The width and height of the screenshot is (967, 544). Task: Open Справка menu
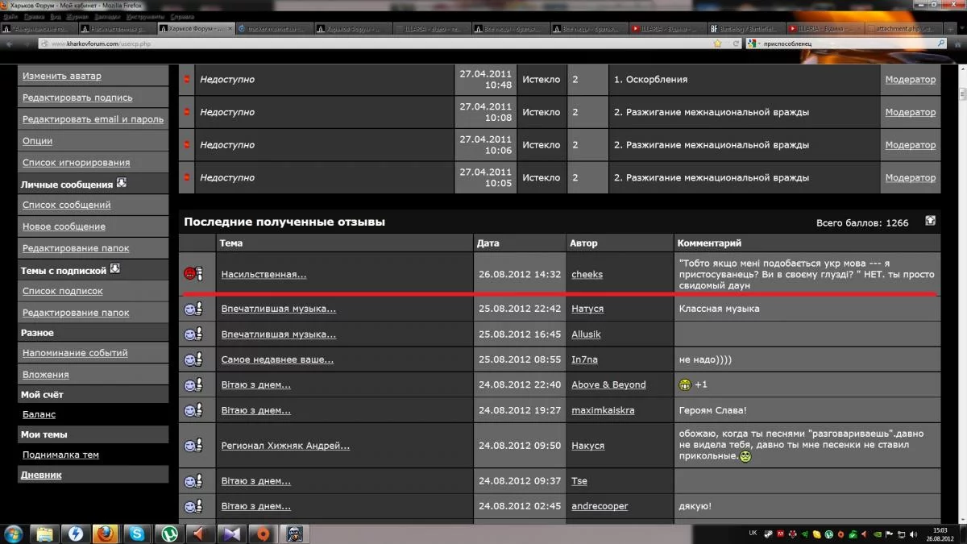pos(183,16)
